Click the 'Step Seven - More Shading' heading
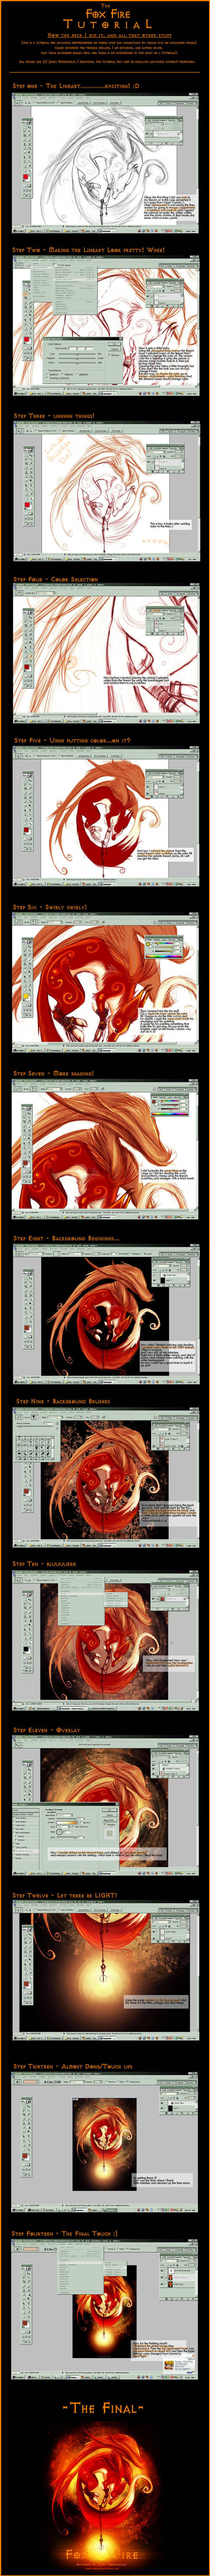The image size is (210, 2576). (x=54, y=1073)
